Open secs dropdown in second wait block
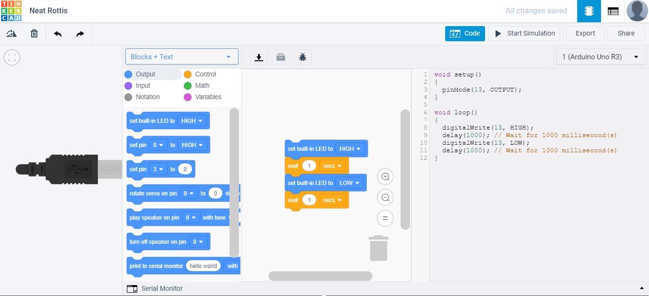Image resolution: width=649 pixels, height=296 pixels. tap(332, 200)
